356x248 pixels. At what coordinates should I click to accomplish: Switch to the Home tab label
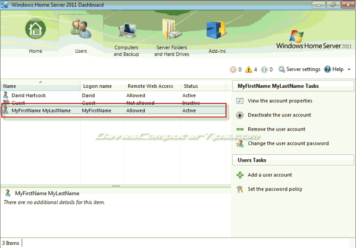tap(36, 51)
